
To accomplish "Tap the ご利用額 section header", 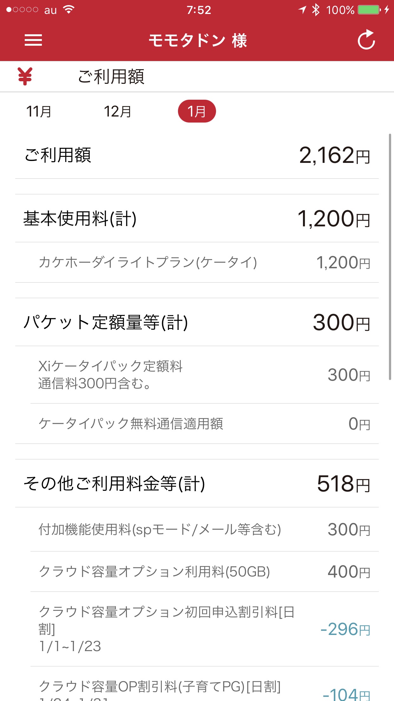I will click(x=111, y=77).
